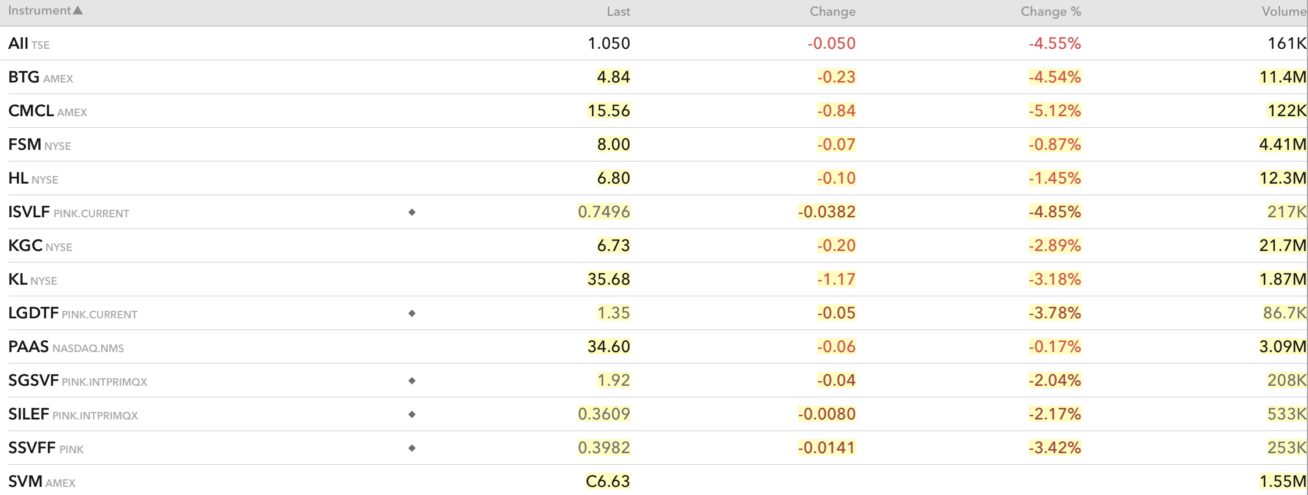Click the KL change percent -3.18%
This screenshot has width=1308, height=495.
(1054, 279)
